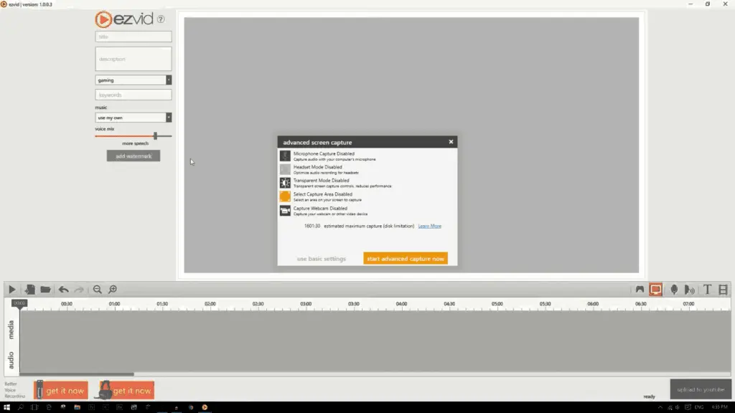Image resolution: width=735 pixels, height=413 pixels.
Task: Zoom in the timeline
Action: click(113, 290)
